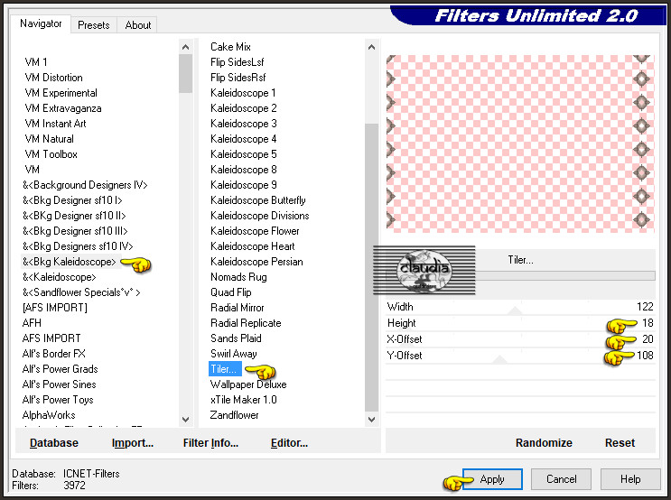This screenshot has width=671, height=500.
Task: Select VM Natural category
Action: tap(49, 139)
